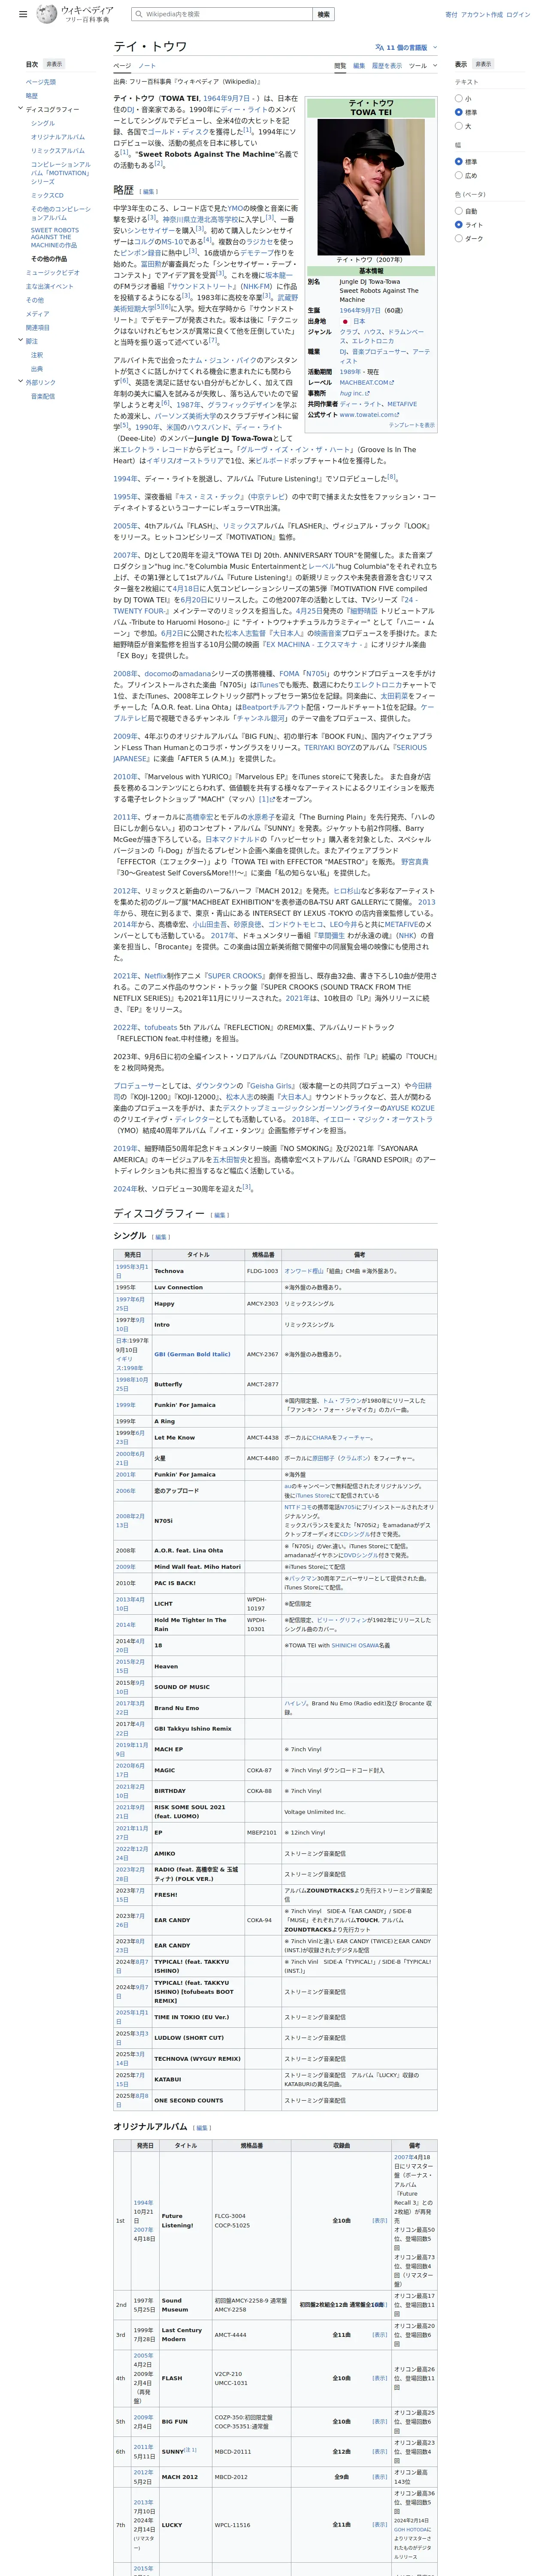Edit the シングル section via 編集 link
This screenshot has width=551, height=2576.
coord(161,1237)
